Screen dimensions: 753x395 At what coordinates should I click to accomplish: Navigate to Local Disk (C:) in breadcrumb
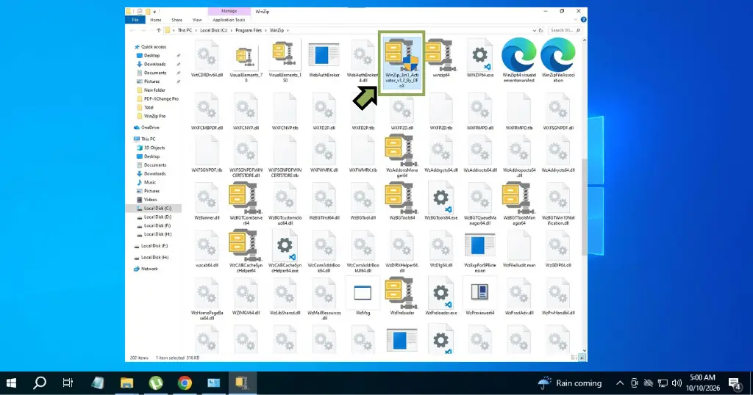(214, 30)
